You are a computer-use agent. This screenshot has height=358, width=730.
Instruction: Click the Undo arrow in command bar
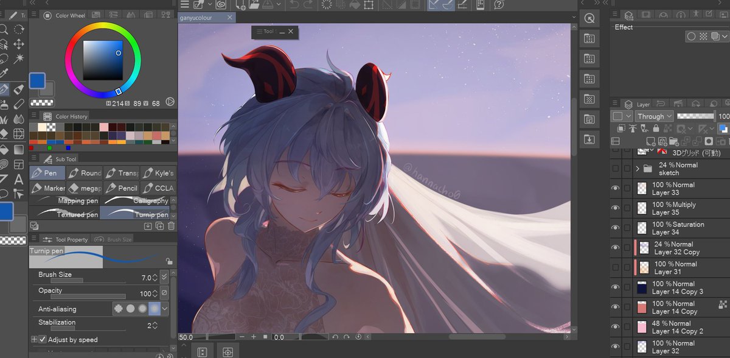click(x=294, y=5)
